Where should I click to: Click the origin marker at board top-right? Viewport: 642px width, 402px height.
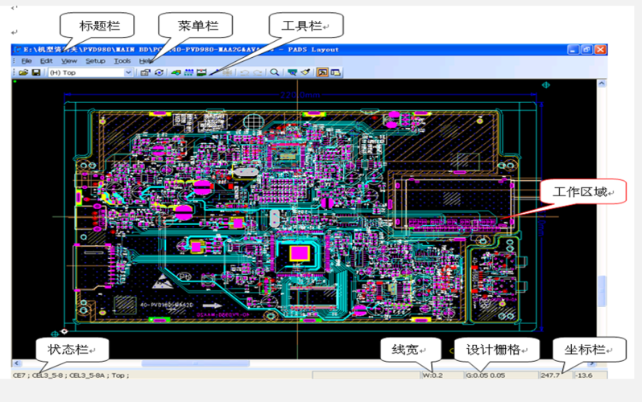pyautogui.click(x=546, y=85)
